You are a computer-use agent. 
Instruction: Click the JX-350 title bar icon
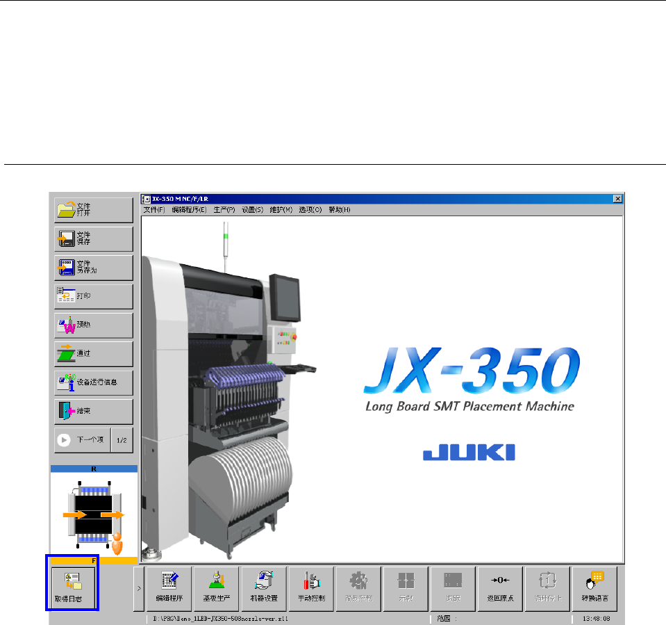(147, 199)
